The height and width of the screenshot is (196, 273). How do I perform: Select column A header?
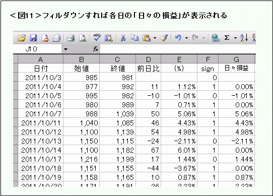click(41, 59)
